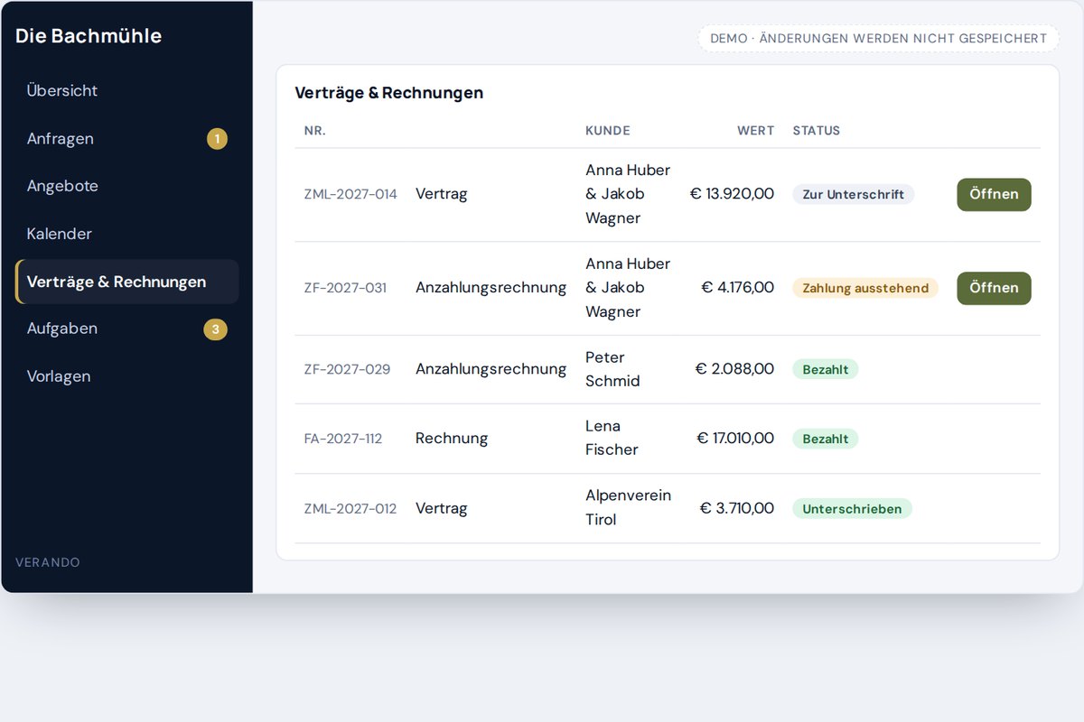Go to Anfragen in sidebar

[x=126, y=139]
